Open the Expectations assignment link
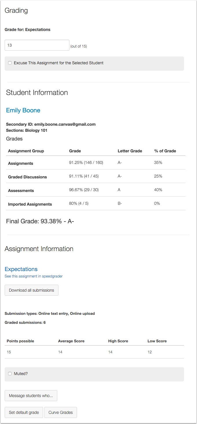Screen dimensions: 197x424 click(21, 269)
